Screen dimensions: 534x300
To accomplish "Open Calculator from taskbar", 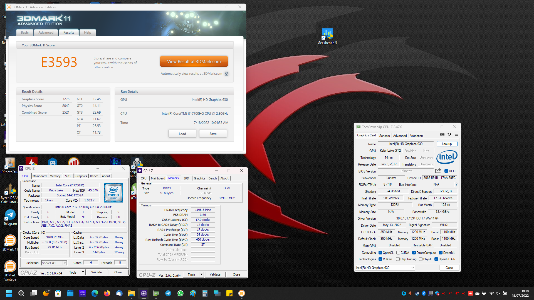I will [x=205, y=293].
